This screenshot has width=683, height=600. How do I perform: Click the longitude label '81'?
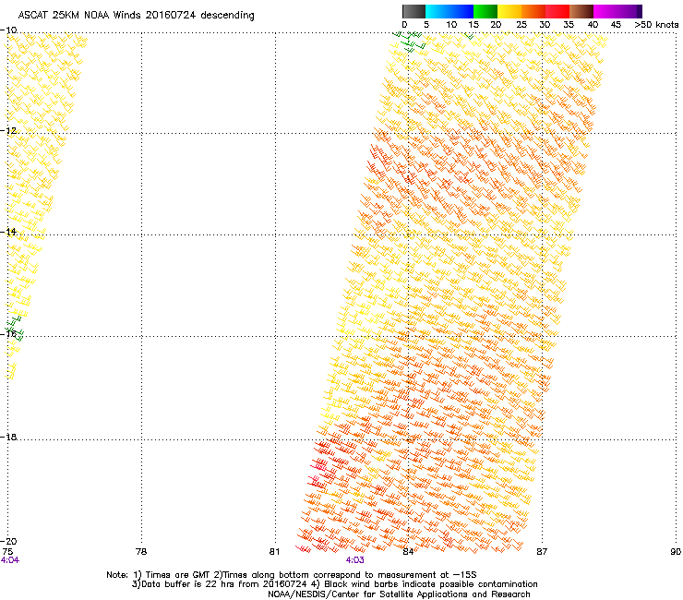click(274, 552)
